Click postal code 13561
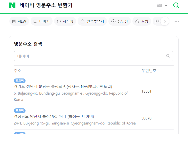This screenshot has width=188, height=164. [x=146, y=91]
